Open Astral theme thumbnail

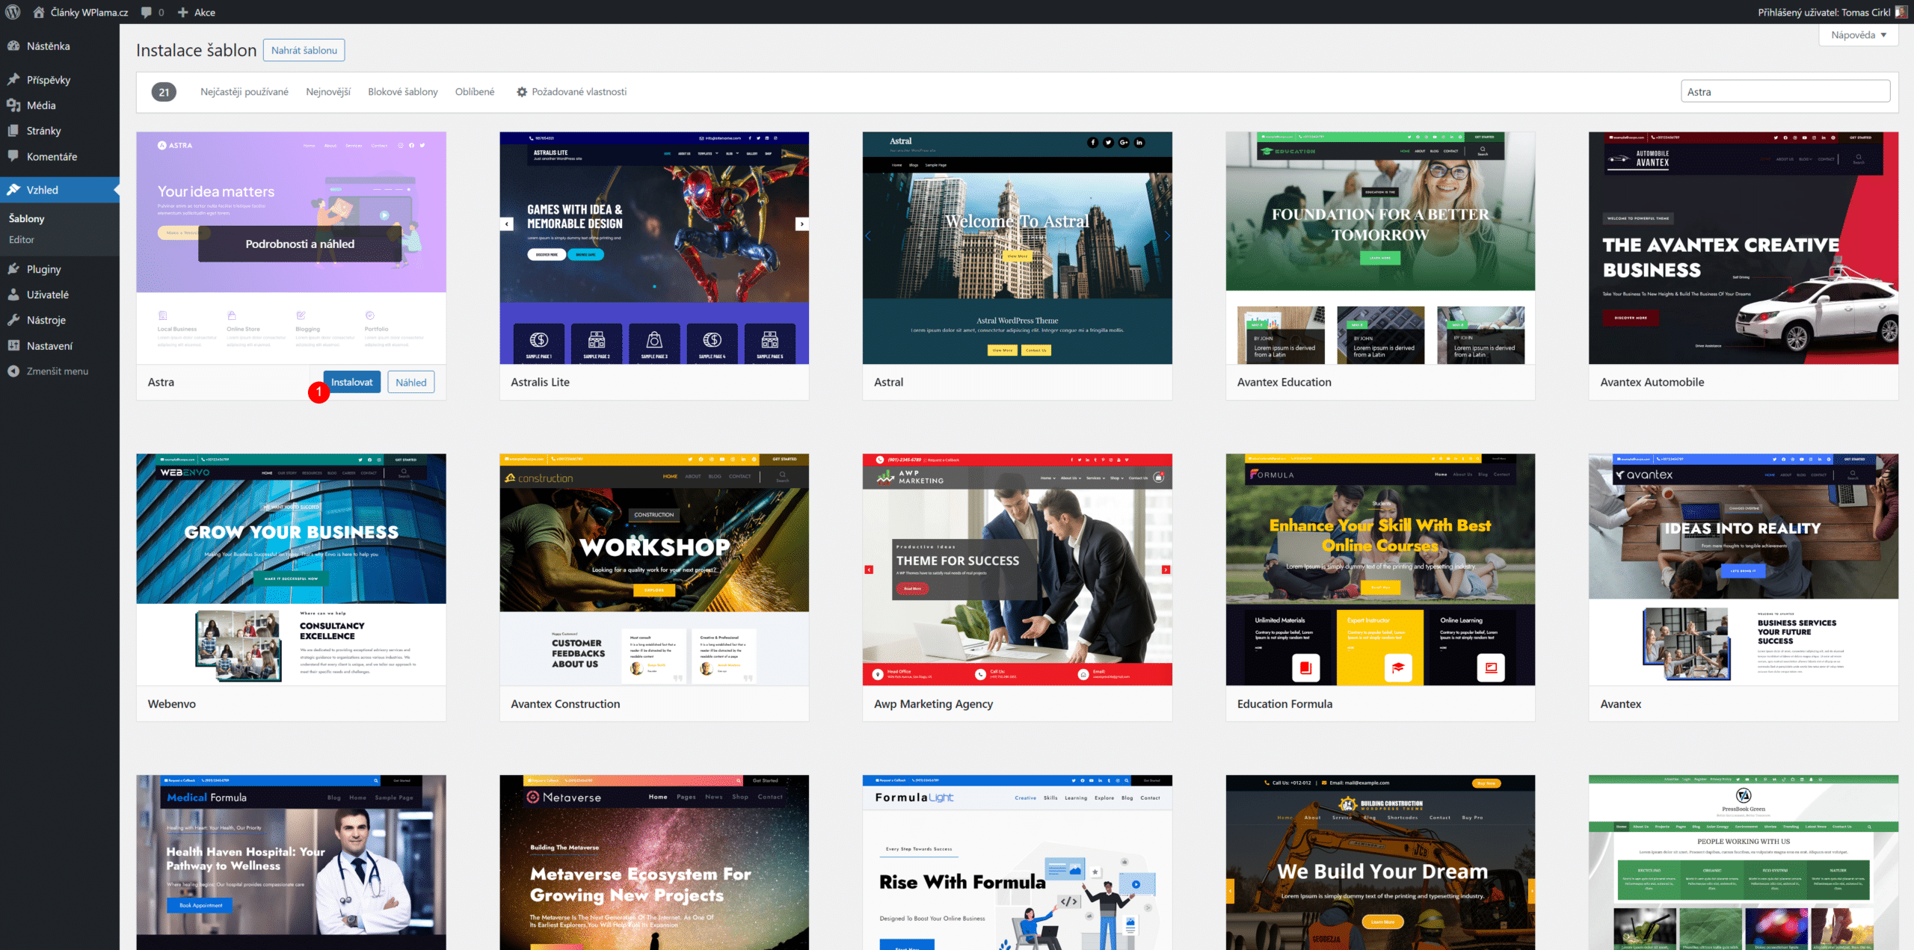coord(1018,248)
